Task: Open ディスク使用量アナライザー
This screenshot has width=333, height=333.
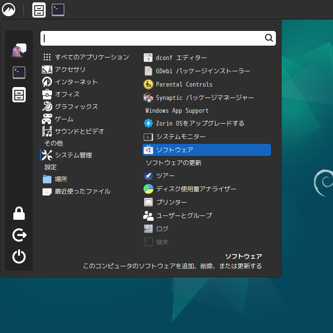Action: [x=206, y=189]
